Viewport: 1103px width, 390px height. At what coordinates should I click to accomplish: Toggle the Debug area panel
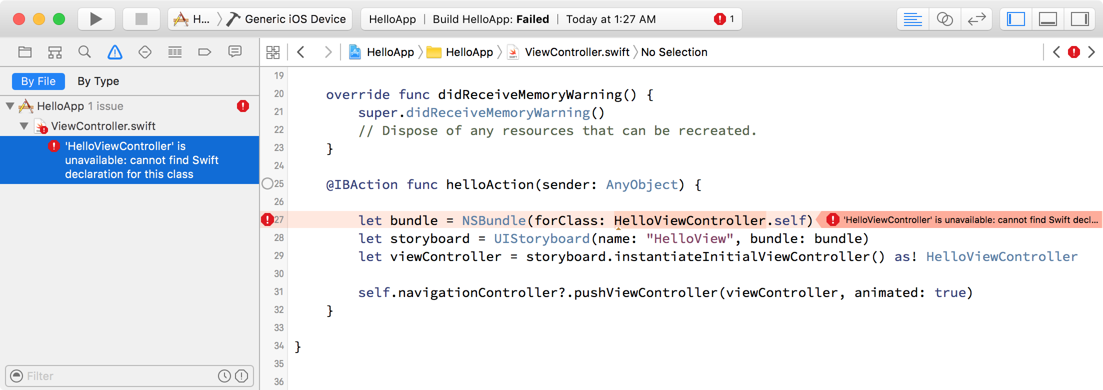click(1048, 19)
